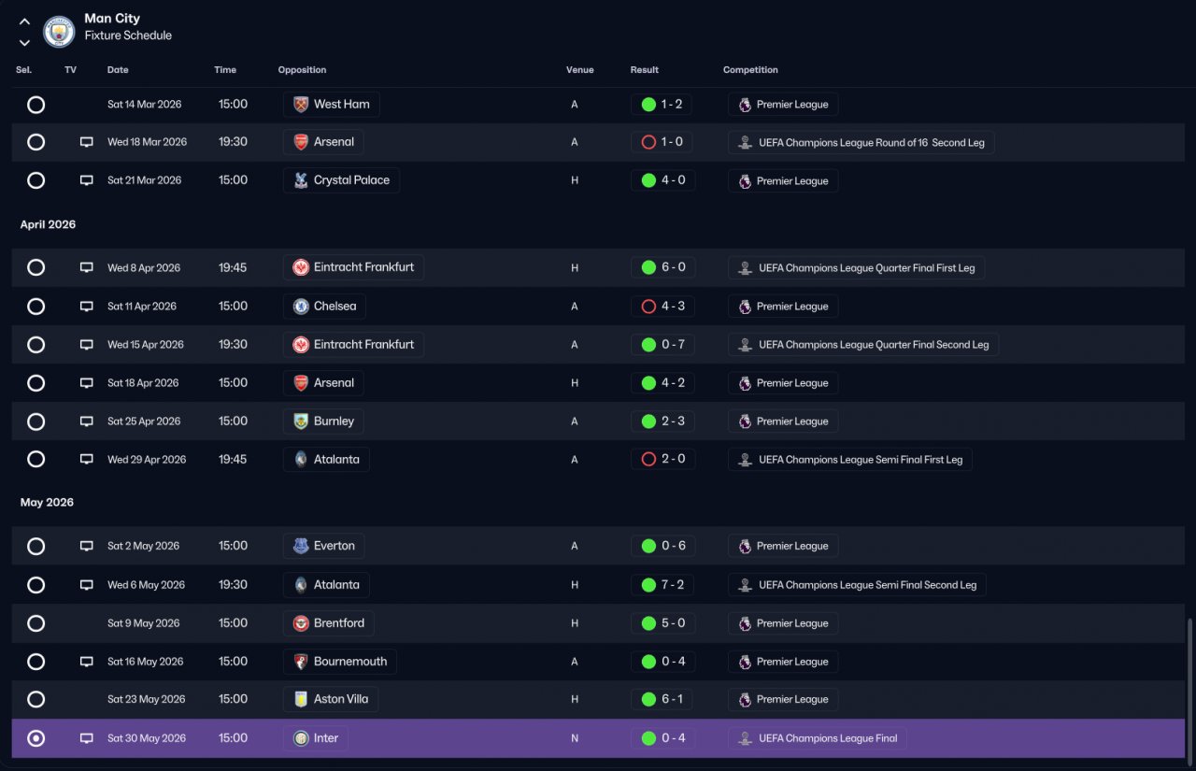Click the green win indicator for Brentford 5-0
The height and width of the screenshot is (771, 1196).
coord(648,623)
